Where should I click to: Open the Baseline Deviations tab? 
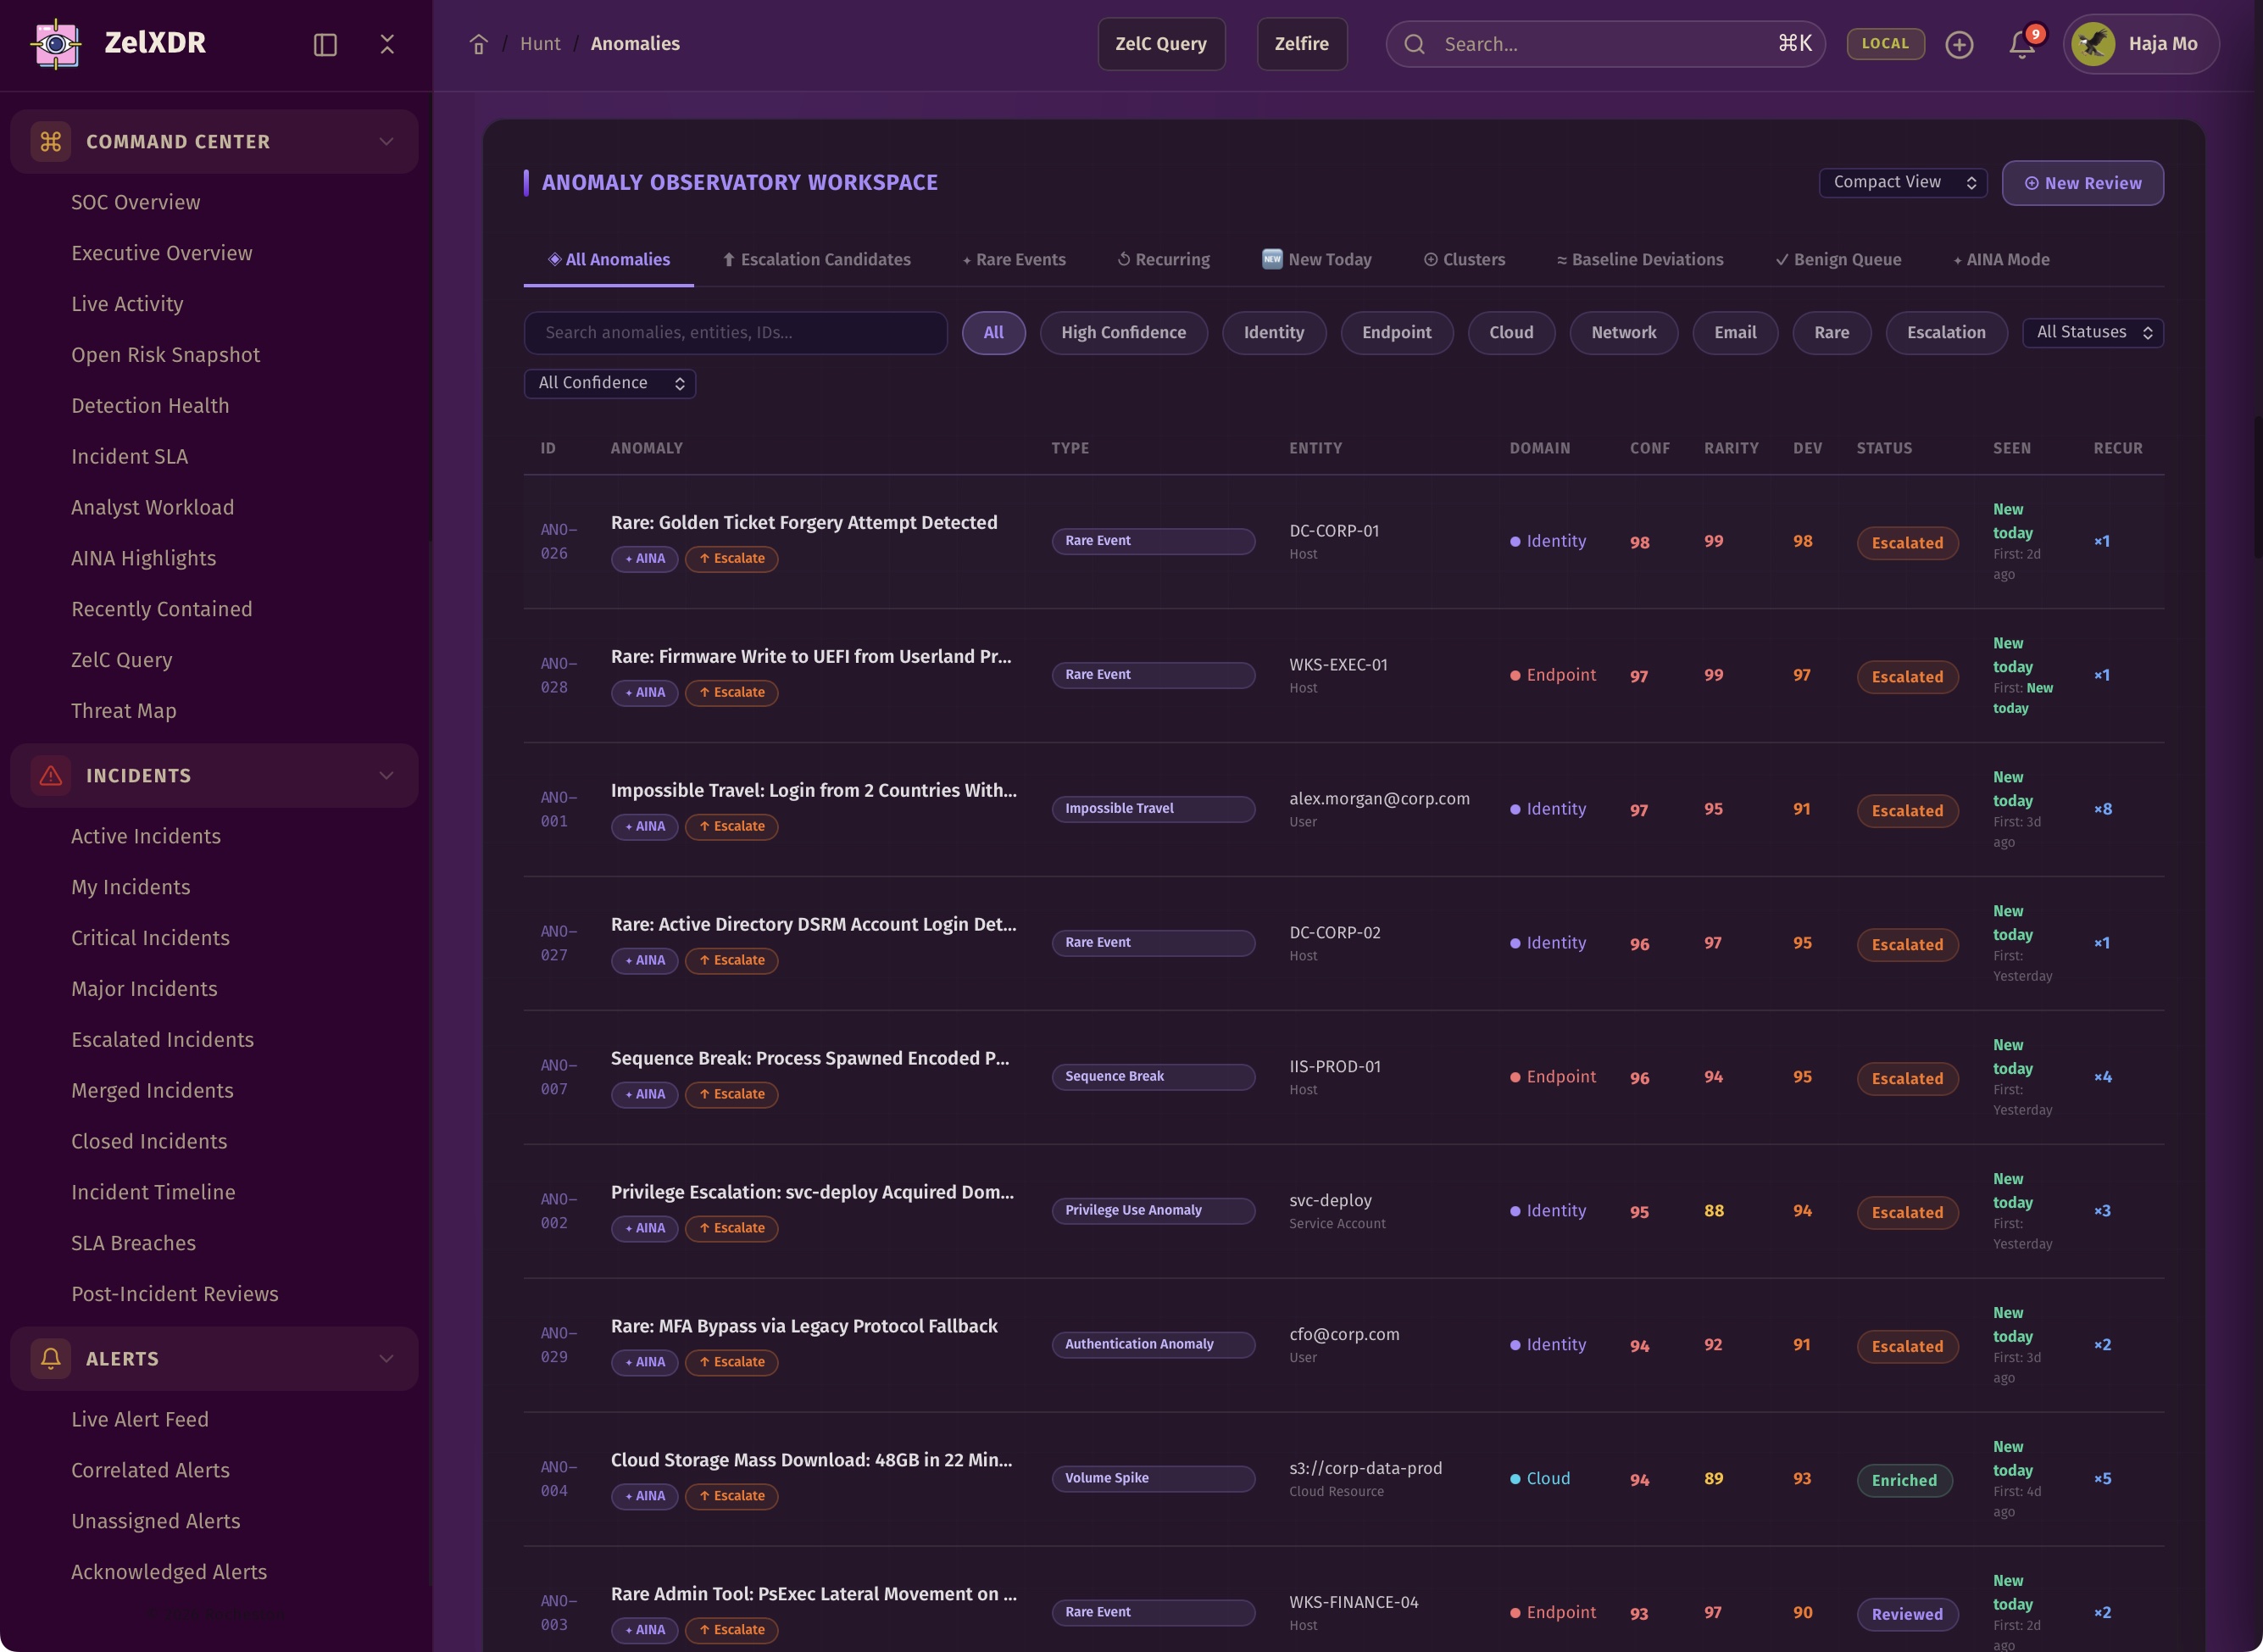[1639, 259]
